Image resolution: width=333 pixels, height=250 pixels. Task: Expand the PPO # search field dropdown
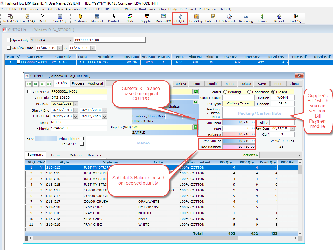71,40
